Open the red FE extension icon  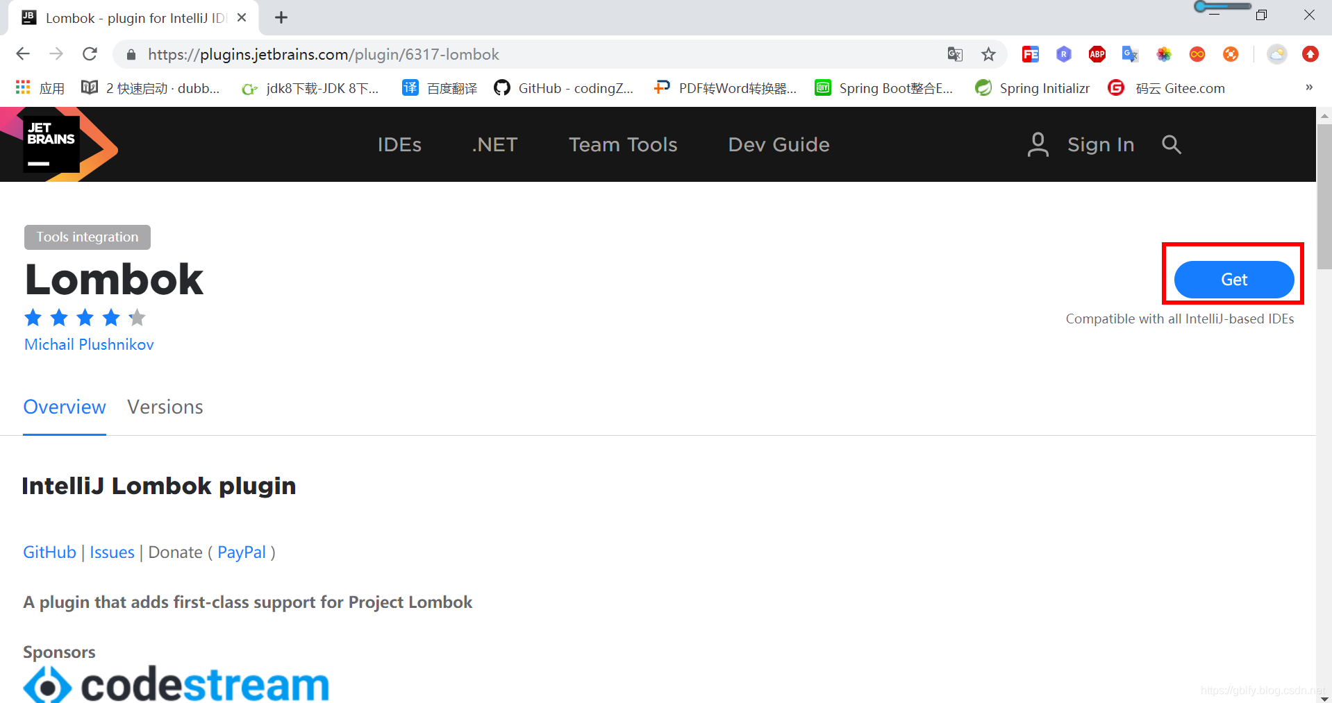[1031, 54]
